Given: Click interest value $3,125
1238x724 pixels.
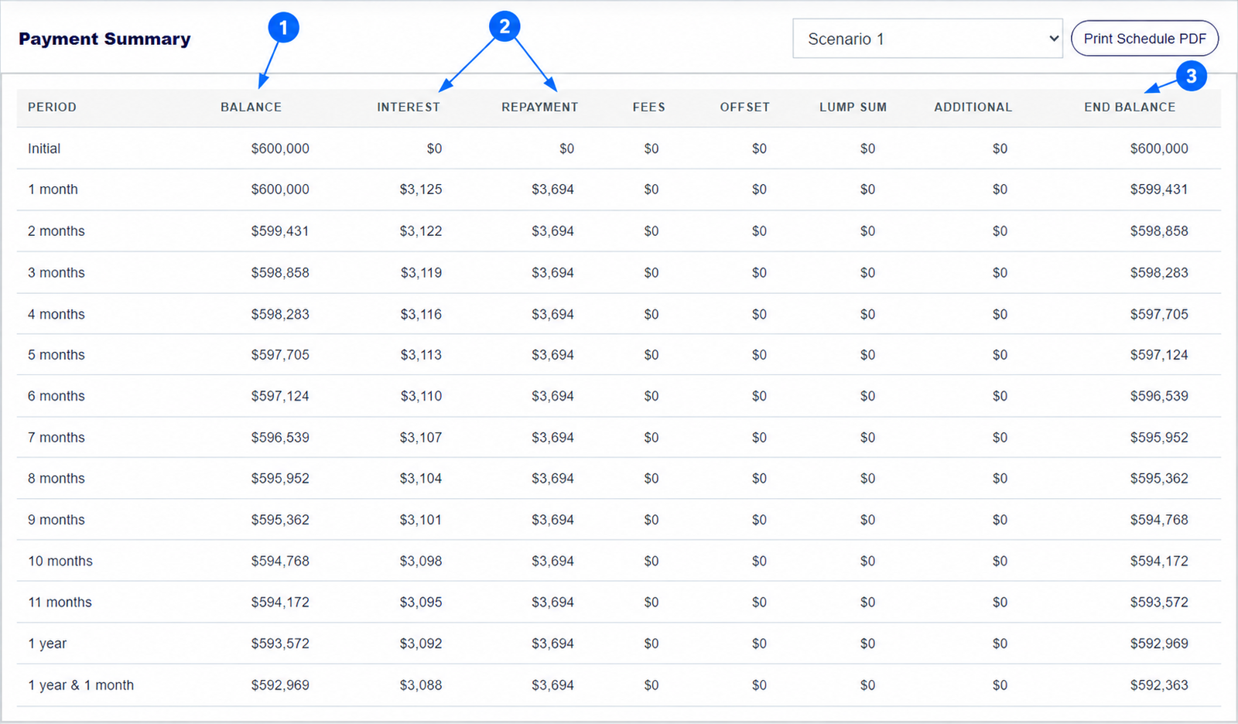Looking at the screenshot, I should 421,190.
